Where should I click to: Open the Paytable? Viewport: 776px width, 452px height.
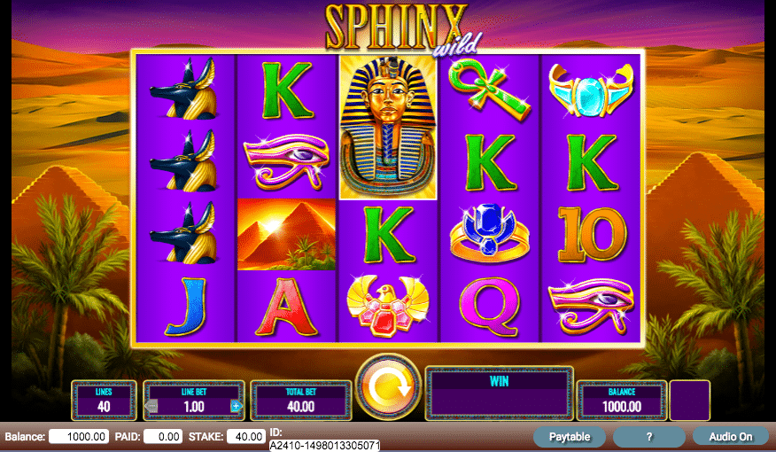[x=569, y=437]
